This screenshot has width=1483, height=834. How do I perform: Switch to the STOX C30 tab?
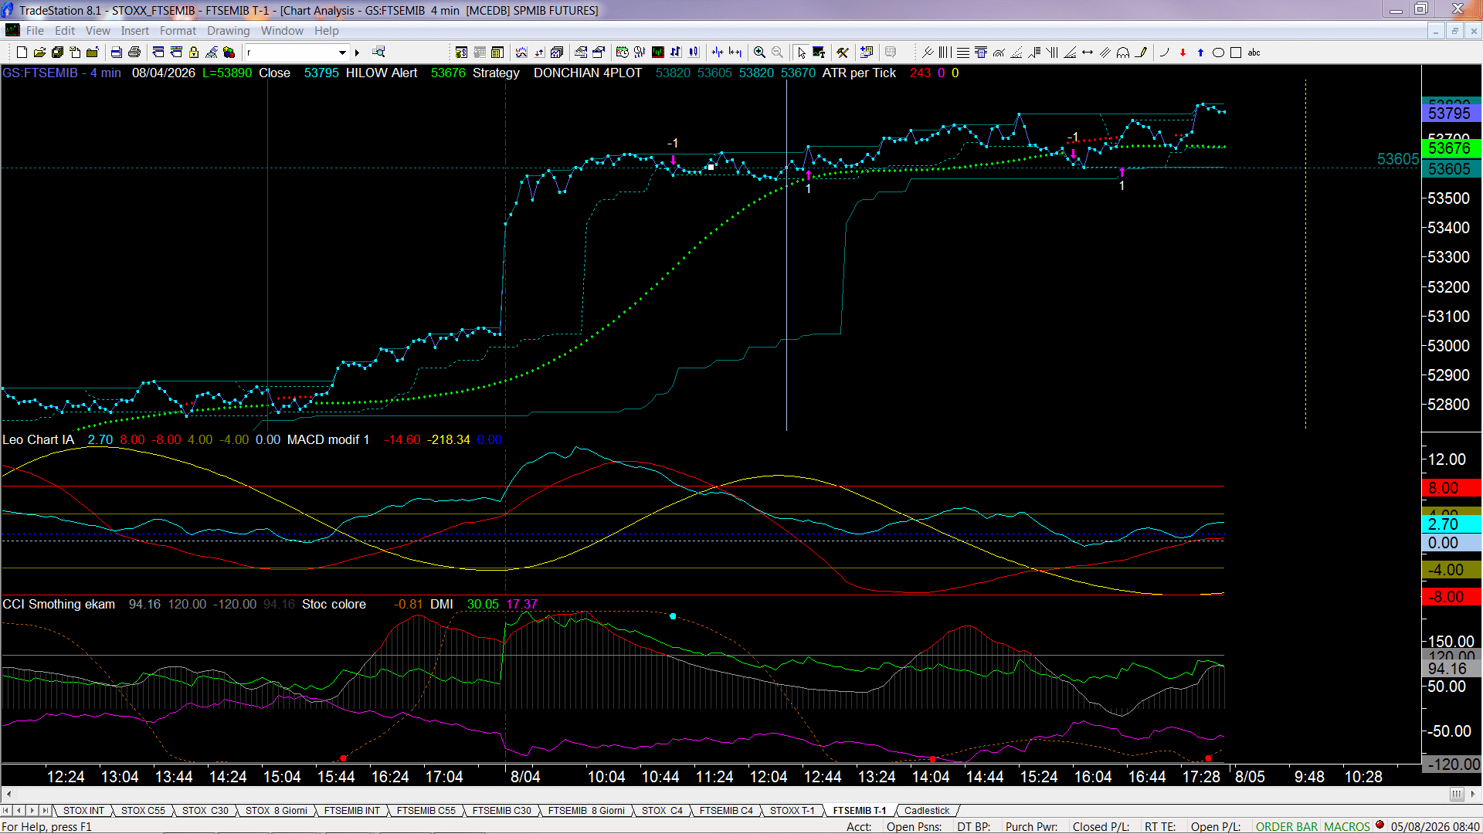205,811
